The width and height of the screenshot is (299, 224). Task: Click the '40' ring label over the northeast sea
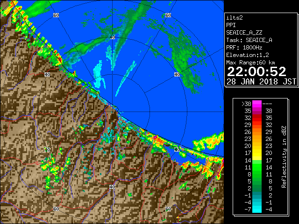177,74
